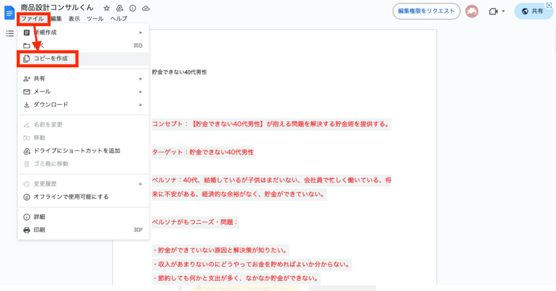Open the ヘルプ menu
This screenshot has height=291, width=556.
point(118,19)
